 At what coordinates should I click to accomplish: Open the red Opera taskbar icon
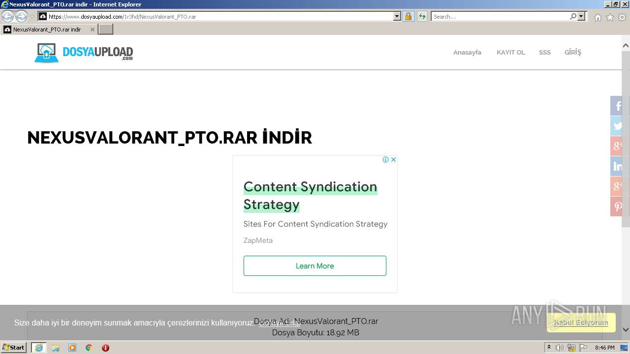(105, 348)
